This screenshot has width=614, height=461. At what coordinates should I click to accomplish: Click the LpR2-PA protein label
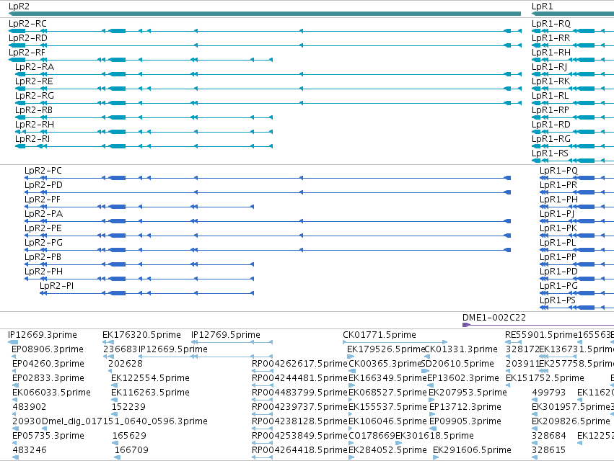pyautogui.click(x=43, y=214)
